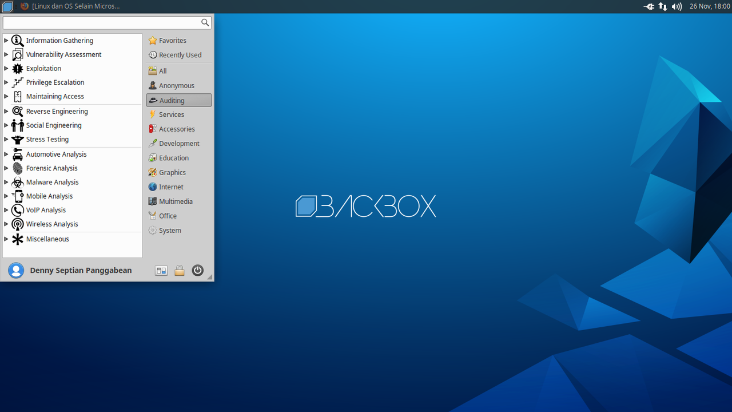The image size is (732, 412).
Task: Open the System category
Action: [x=179, y=231]
